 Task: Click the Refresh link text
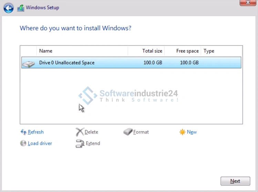click(36, 132)
